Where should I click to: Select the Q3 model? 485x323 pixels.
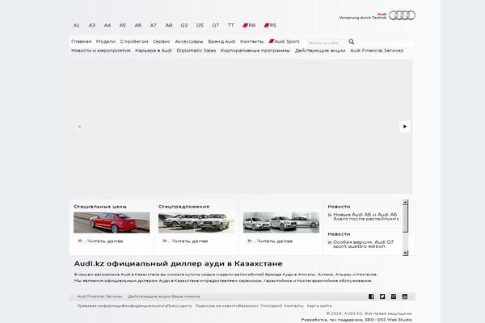coord(184,25)
